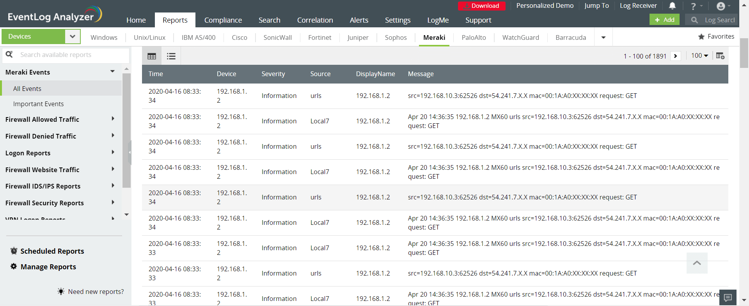Open the Compliance tab
749x306 pixels.
tap(223, 20)
